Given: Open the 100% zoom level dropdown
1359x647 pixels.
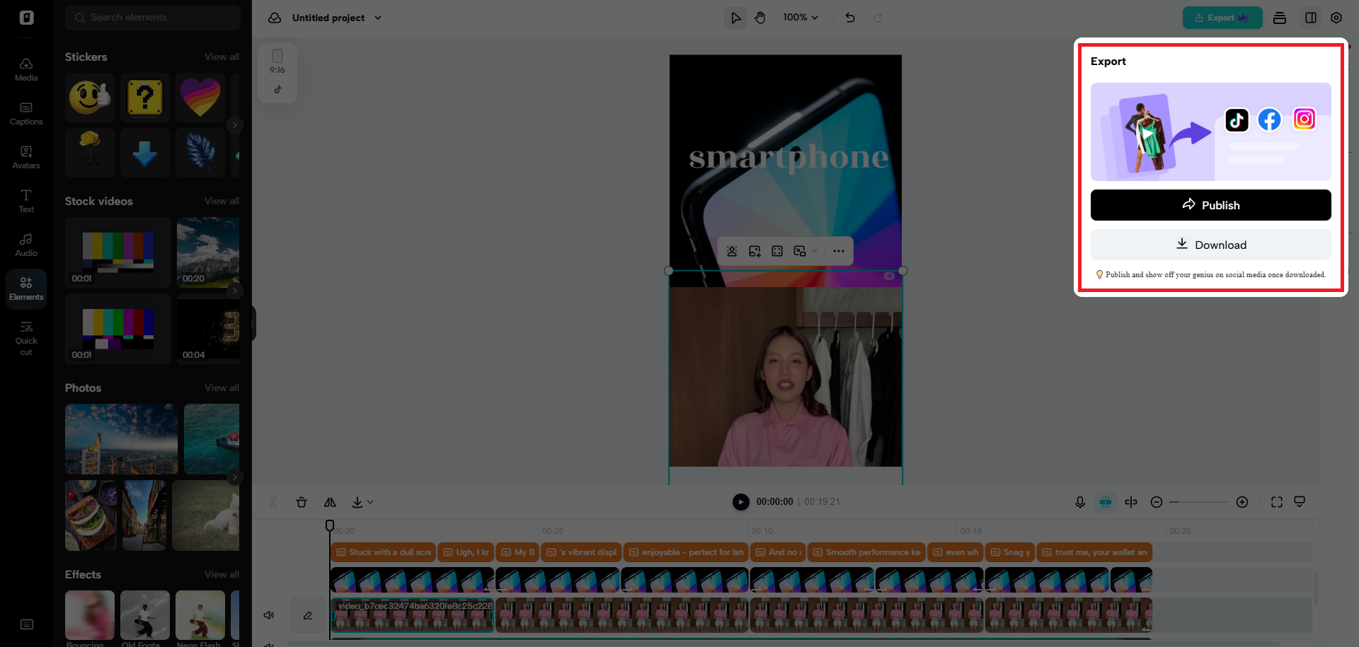Looking at the screenshot, I should pyautogui.click(x=801, y=18).
